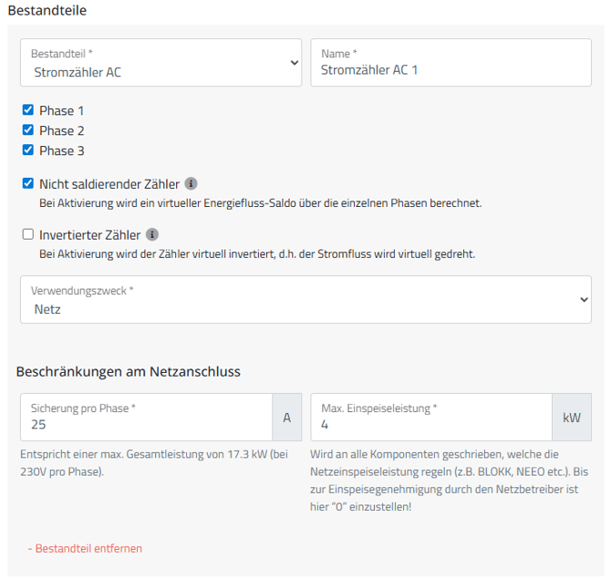Click the kW unit addon
The image size is (611, 579).
pos(571,418)
